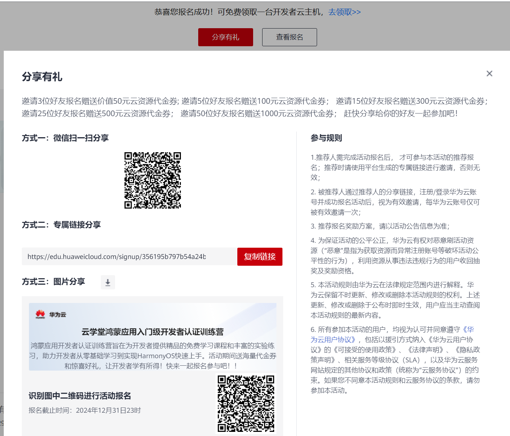Open the 华为云用户协议 link
This screenshot has width=510, height=436.
click(x=392, y=335)
